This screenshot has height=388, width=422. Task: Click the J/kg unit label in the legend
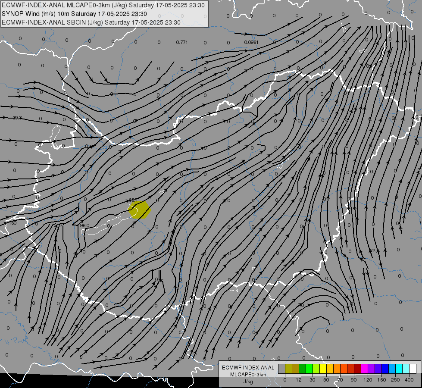coord(248,382)
